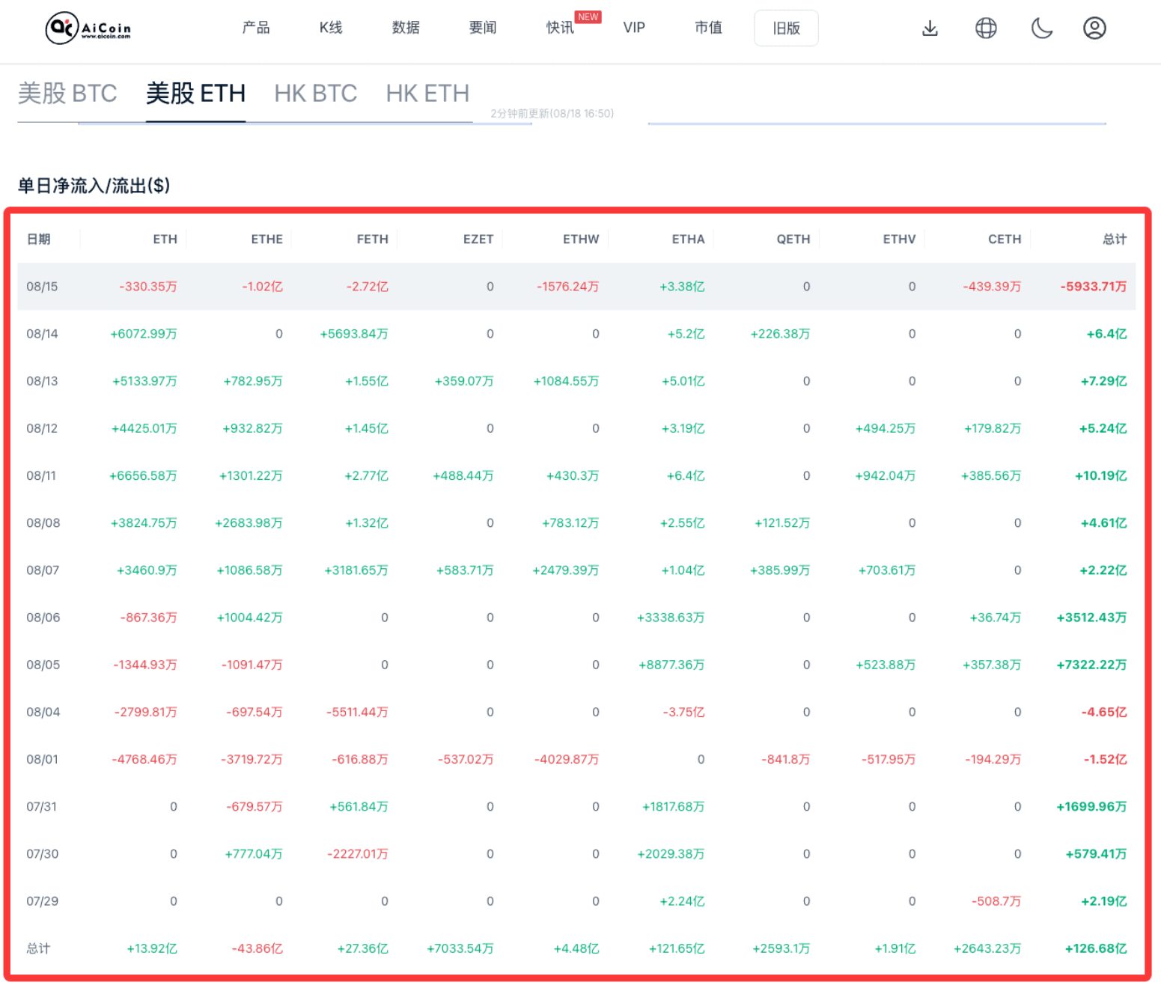
Task: Select the 08/15 date row
Action: [576, 286]
